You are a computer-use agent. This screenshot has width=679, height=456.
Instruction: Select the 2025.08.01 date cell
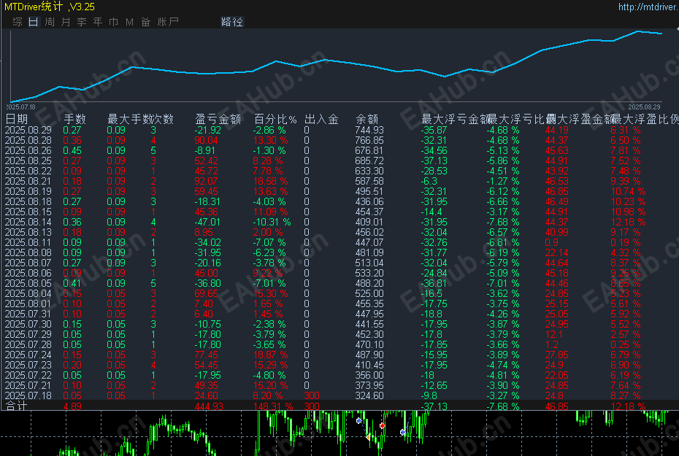(28, 304)
